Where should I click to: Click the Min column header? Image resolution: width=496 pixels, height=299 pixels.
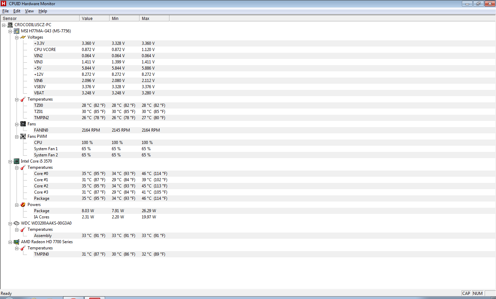[124, 18]
